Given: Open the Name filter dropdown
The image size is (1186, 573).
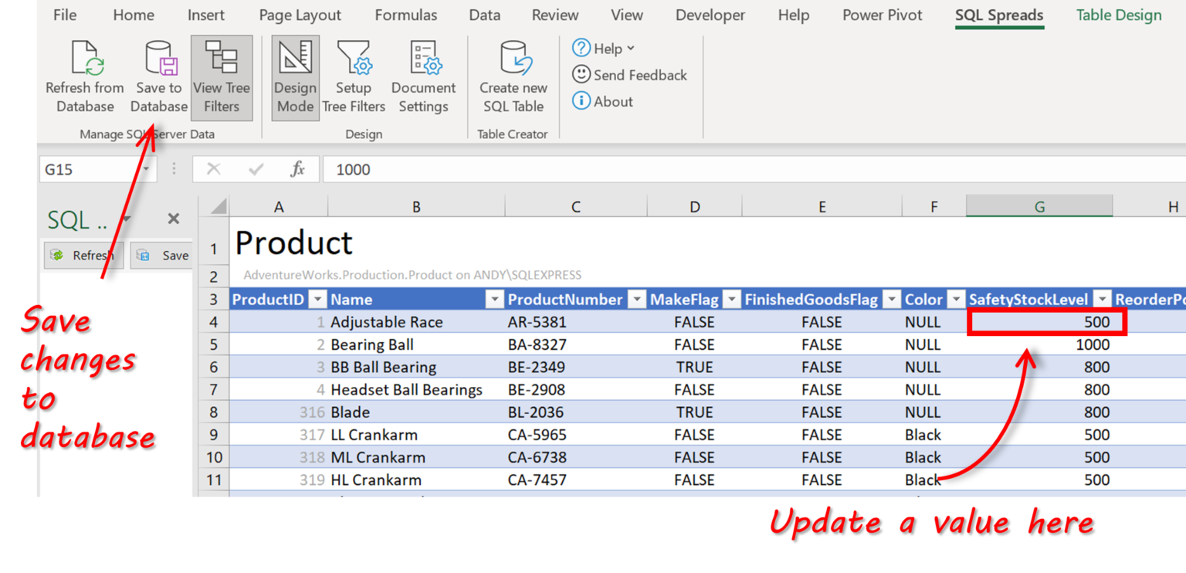Looking at the screenshot, I should pyautogui.click(x=494, y=299).
